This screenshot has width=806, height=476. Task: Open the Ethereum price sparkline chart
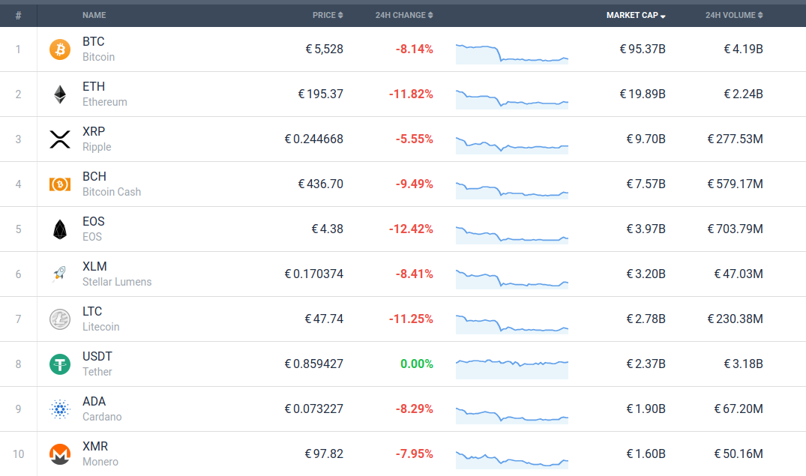(511, 95)
